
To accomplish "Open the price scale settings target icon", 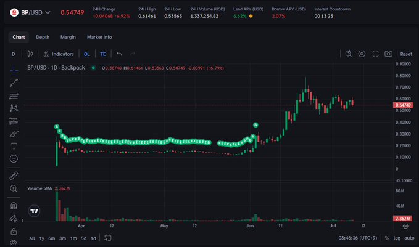I will [x=405, y=226].
